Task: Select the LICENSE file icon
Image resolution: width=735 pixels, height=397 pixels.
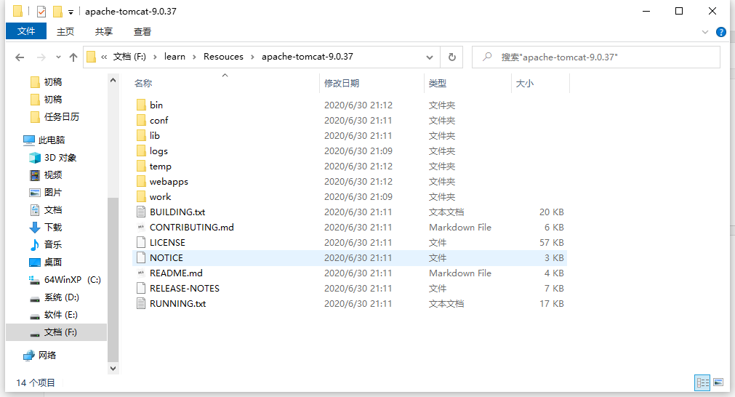Action: 141,242
